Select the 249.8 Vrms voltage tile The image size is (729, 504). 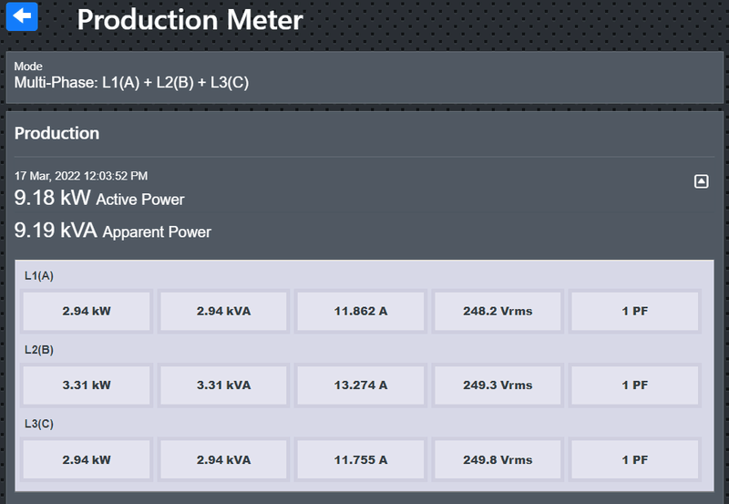pyautogui.click(x=498, y=460)
